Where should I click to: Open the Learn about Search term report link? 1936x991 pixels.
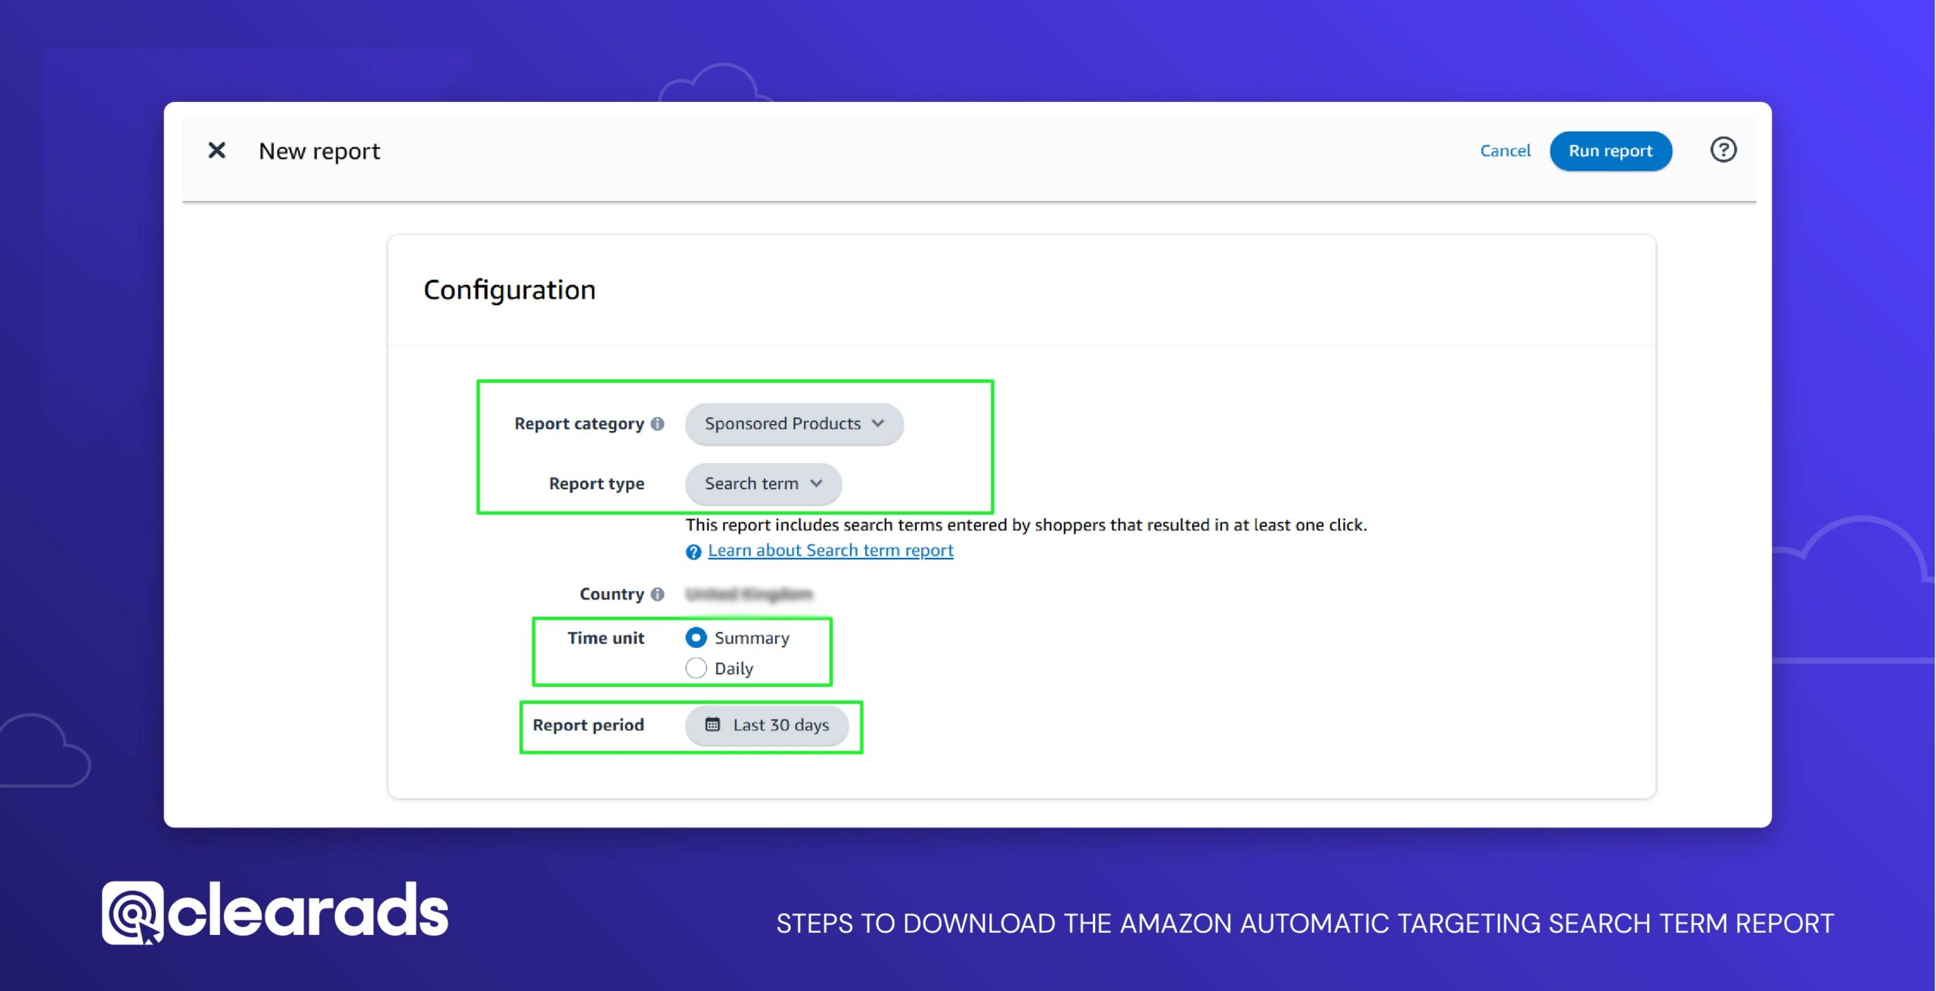click(830, 550)
